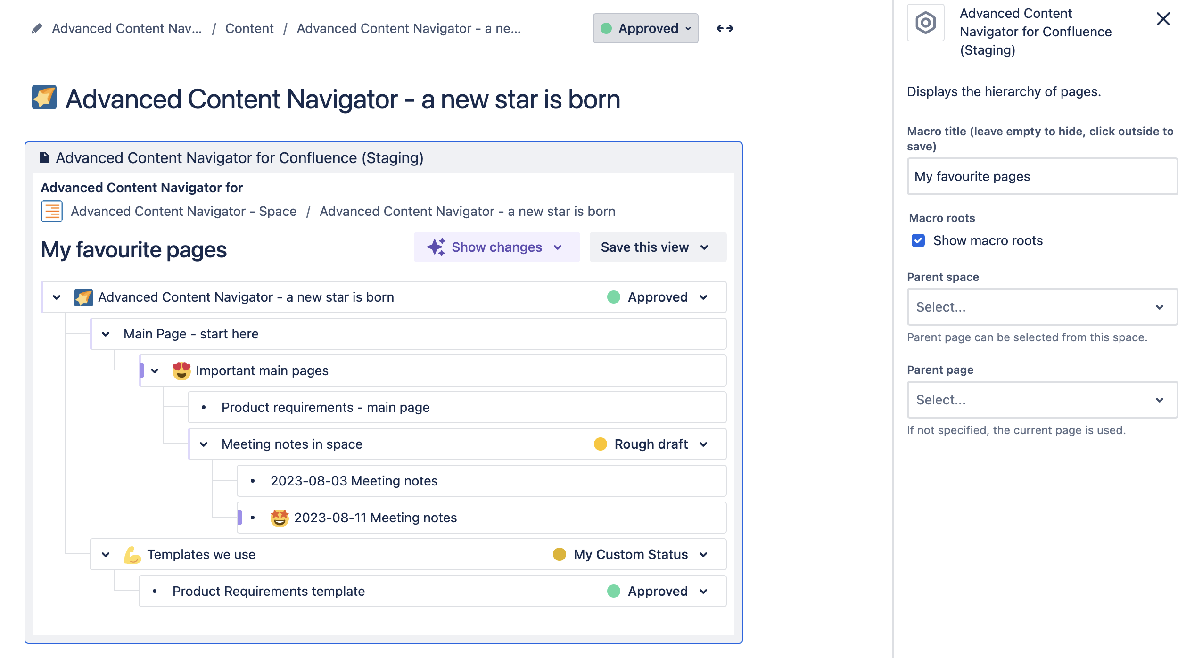1186x658 pixels.
Task: Open Advanced Content Navigator - Space in macro breadcrumb
Action: pyautogui.click(x=184, y=211)
